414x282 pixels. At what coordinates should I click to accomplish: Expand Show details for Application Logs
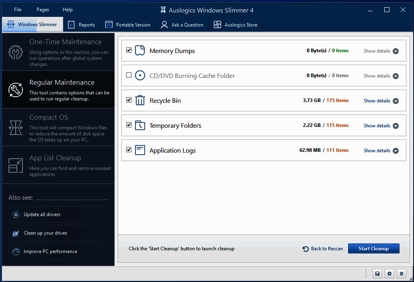381,151
